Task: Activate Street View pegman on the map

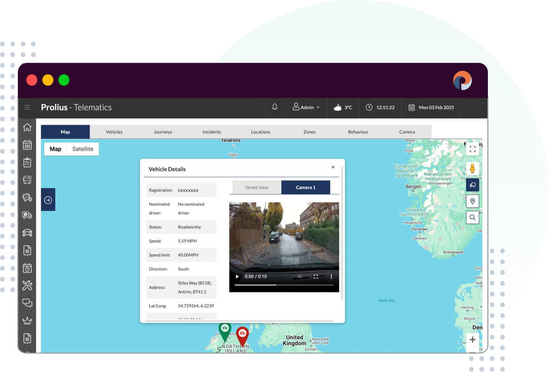Action: click(472, 167)
